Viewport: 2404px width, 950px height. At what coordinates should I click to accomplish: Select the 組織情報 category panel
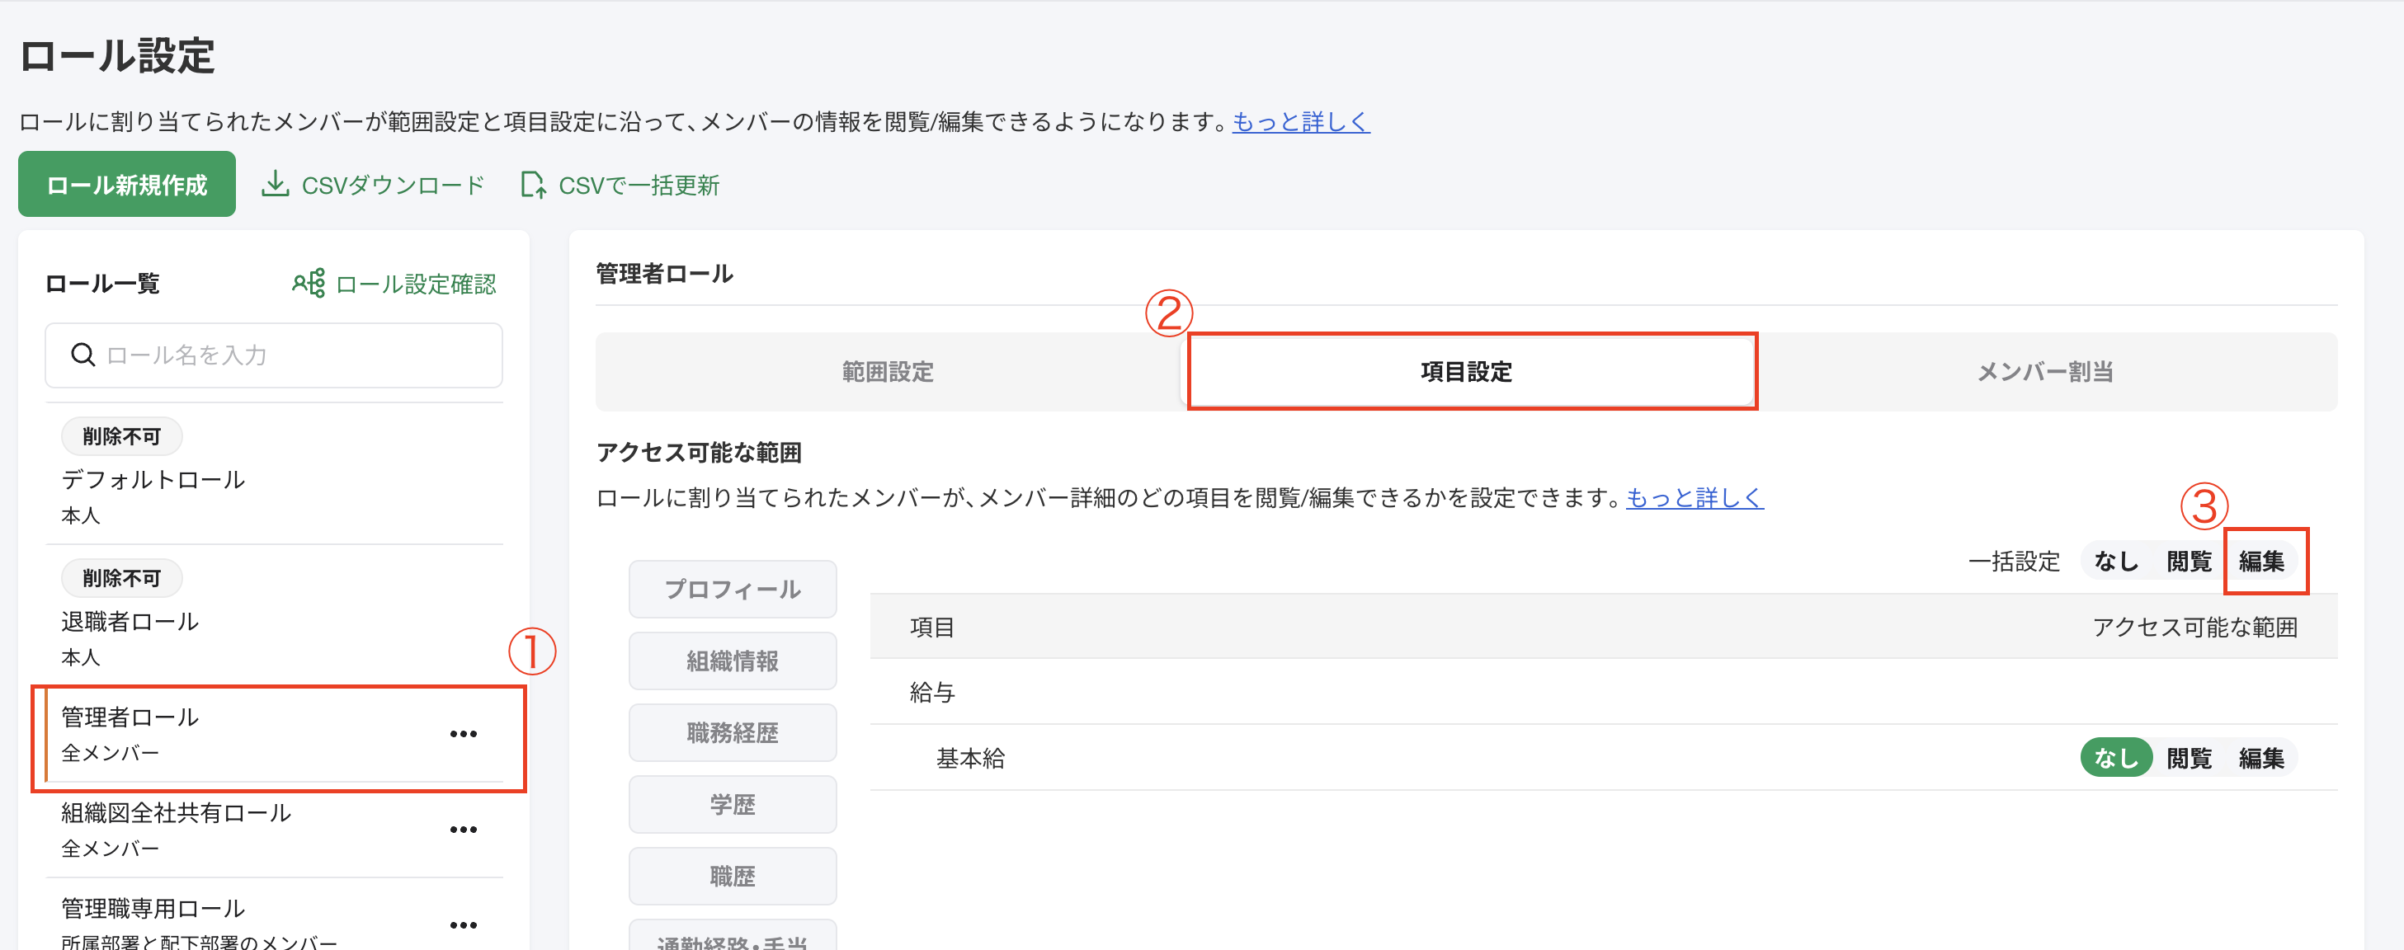point(732,661)
